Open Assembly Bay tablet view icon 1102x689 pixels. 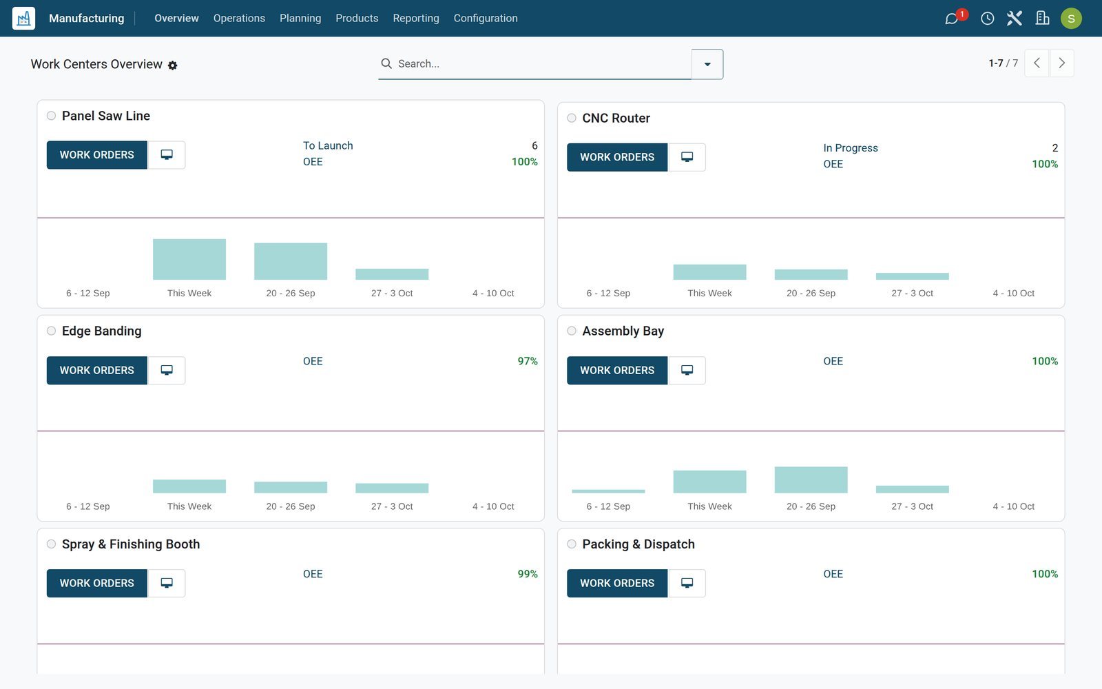point(687,371)
